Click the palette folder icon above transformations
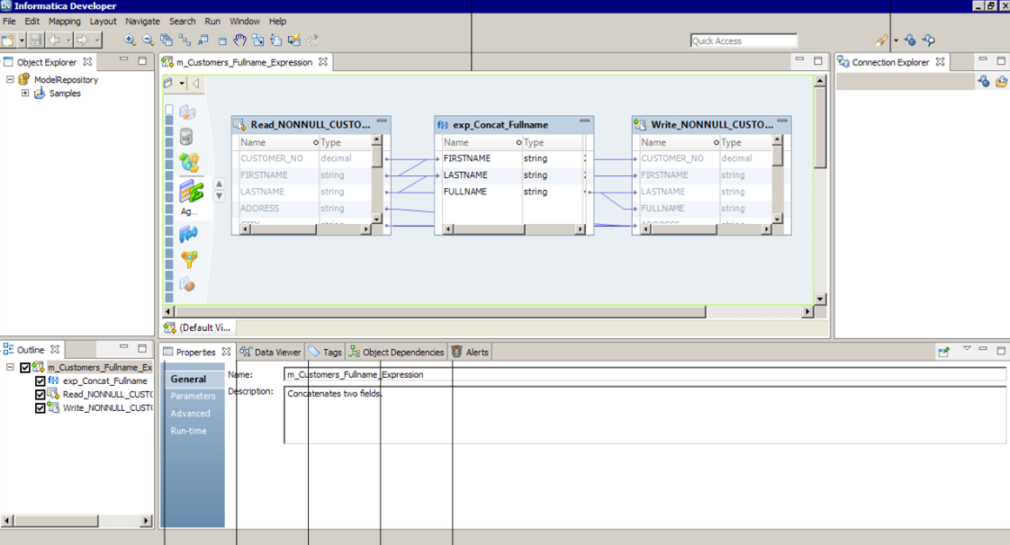 coord(168,83)
